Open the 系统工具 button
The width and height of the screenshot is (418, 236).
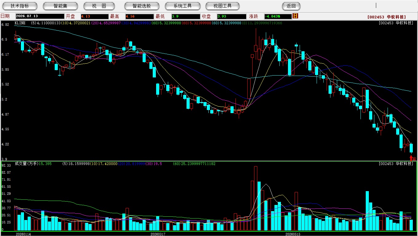pos(183,6)
